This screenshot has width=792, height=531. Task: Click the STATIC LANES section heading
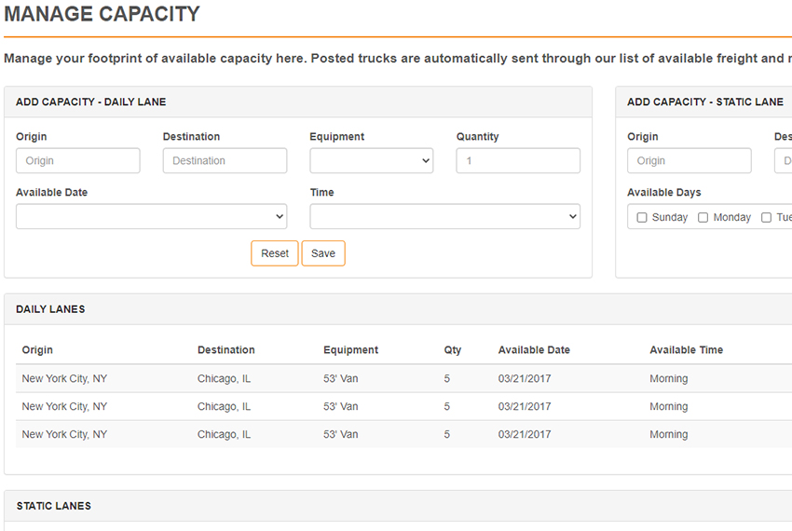(53, 506)
